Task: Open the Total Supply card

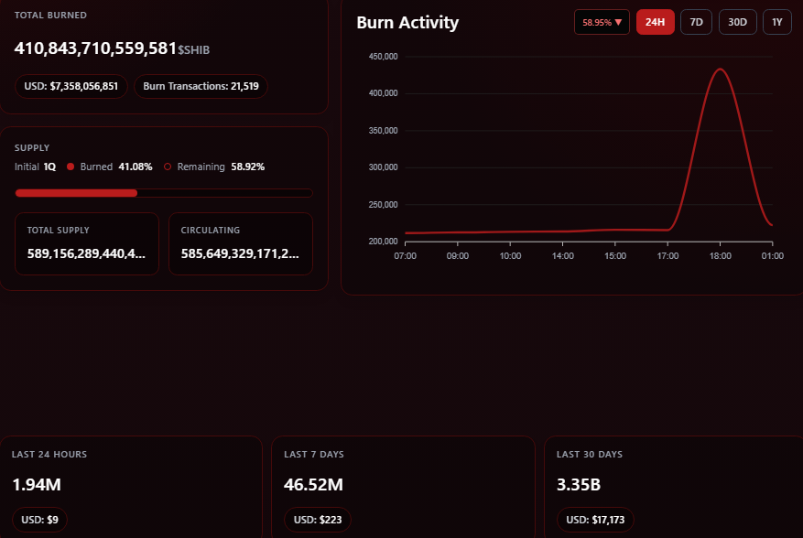Action: pos(87,243)
